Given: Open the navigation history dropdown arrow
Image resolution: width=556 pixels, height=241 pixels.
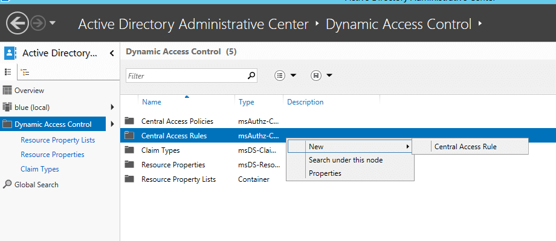Looking at the screenshot, I should click(x=53, y=24).
